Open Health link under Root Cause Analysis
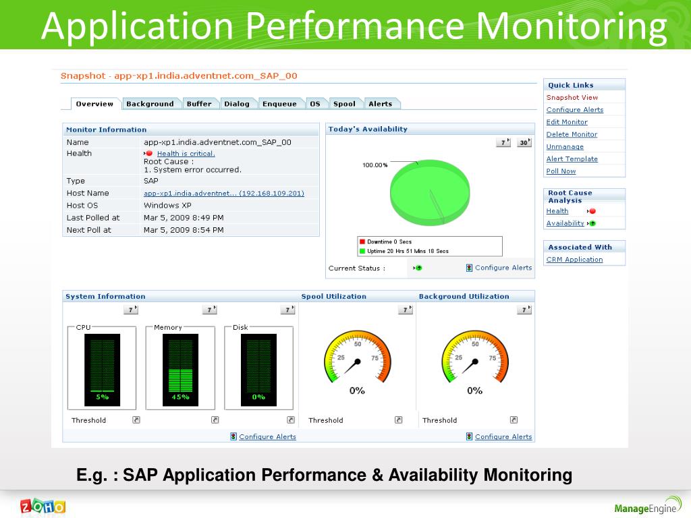Viewport: 691px width, 518px height. tap(557, 211)
